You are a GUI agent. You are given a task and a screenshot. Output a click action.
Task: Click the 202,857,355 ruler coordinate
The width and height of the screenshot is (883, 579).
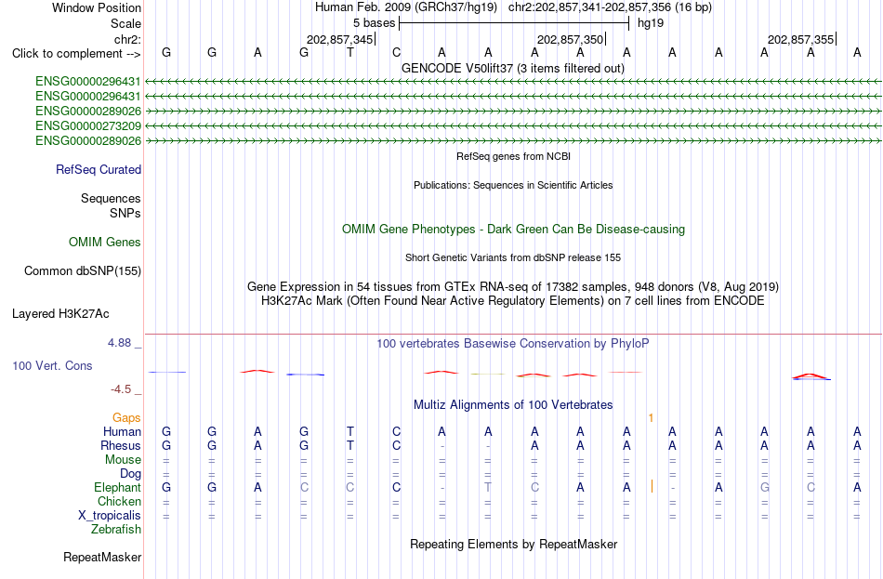801,39
